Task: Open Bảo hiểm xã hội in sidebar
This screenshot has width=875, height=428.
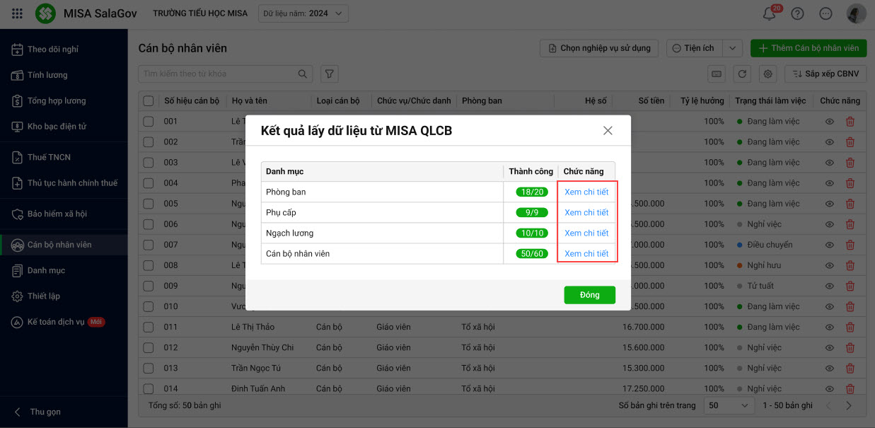Action: (x=64, y=214)
